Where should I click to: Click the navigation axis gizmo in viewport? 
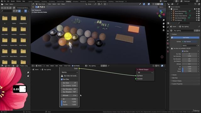161,14
